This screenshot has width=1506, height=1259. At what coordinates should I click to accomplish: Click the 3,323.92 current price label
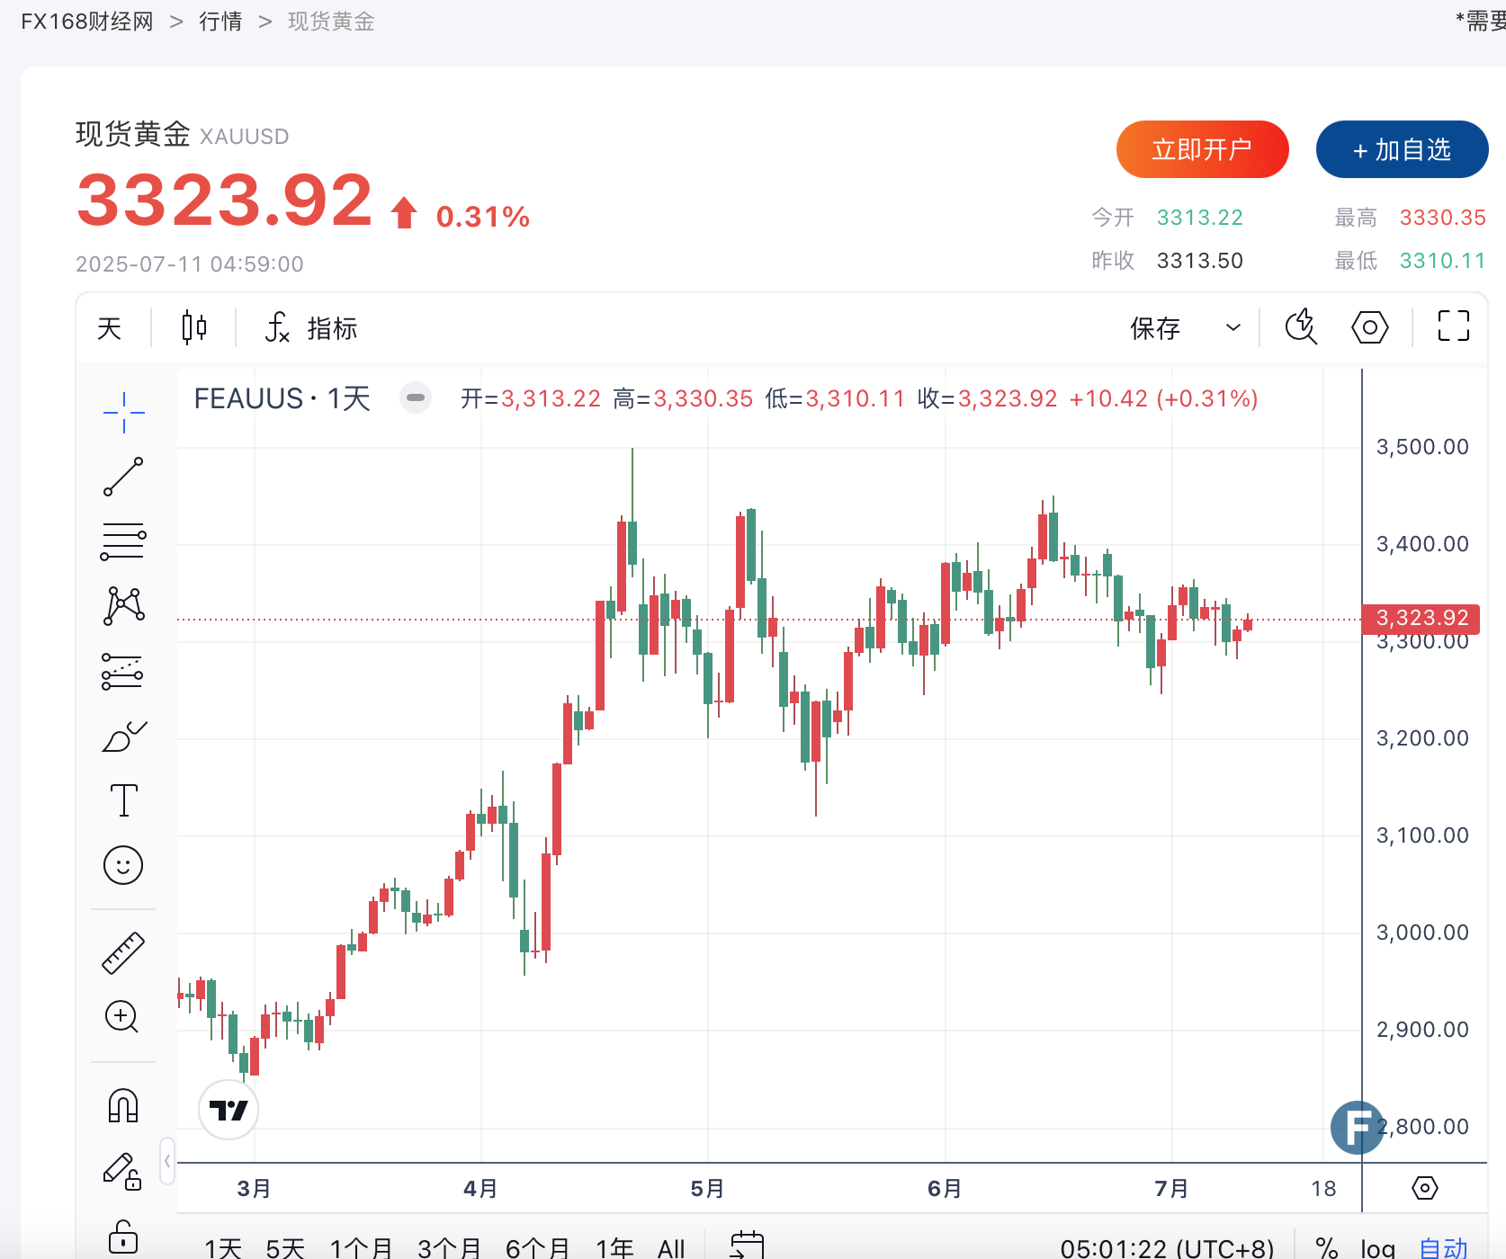click(1421, 618)
